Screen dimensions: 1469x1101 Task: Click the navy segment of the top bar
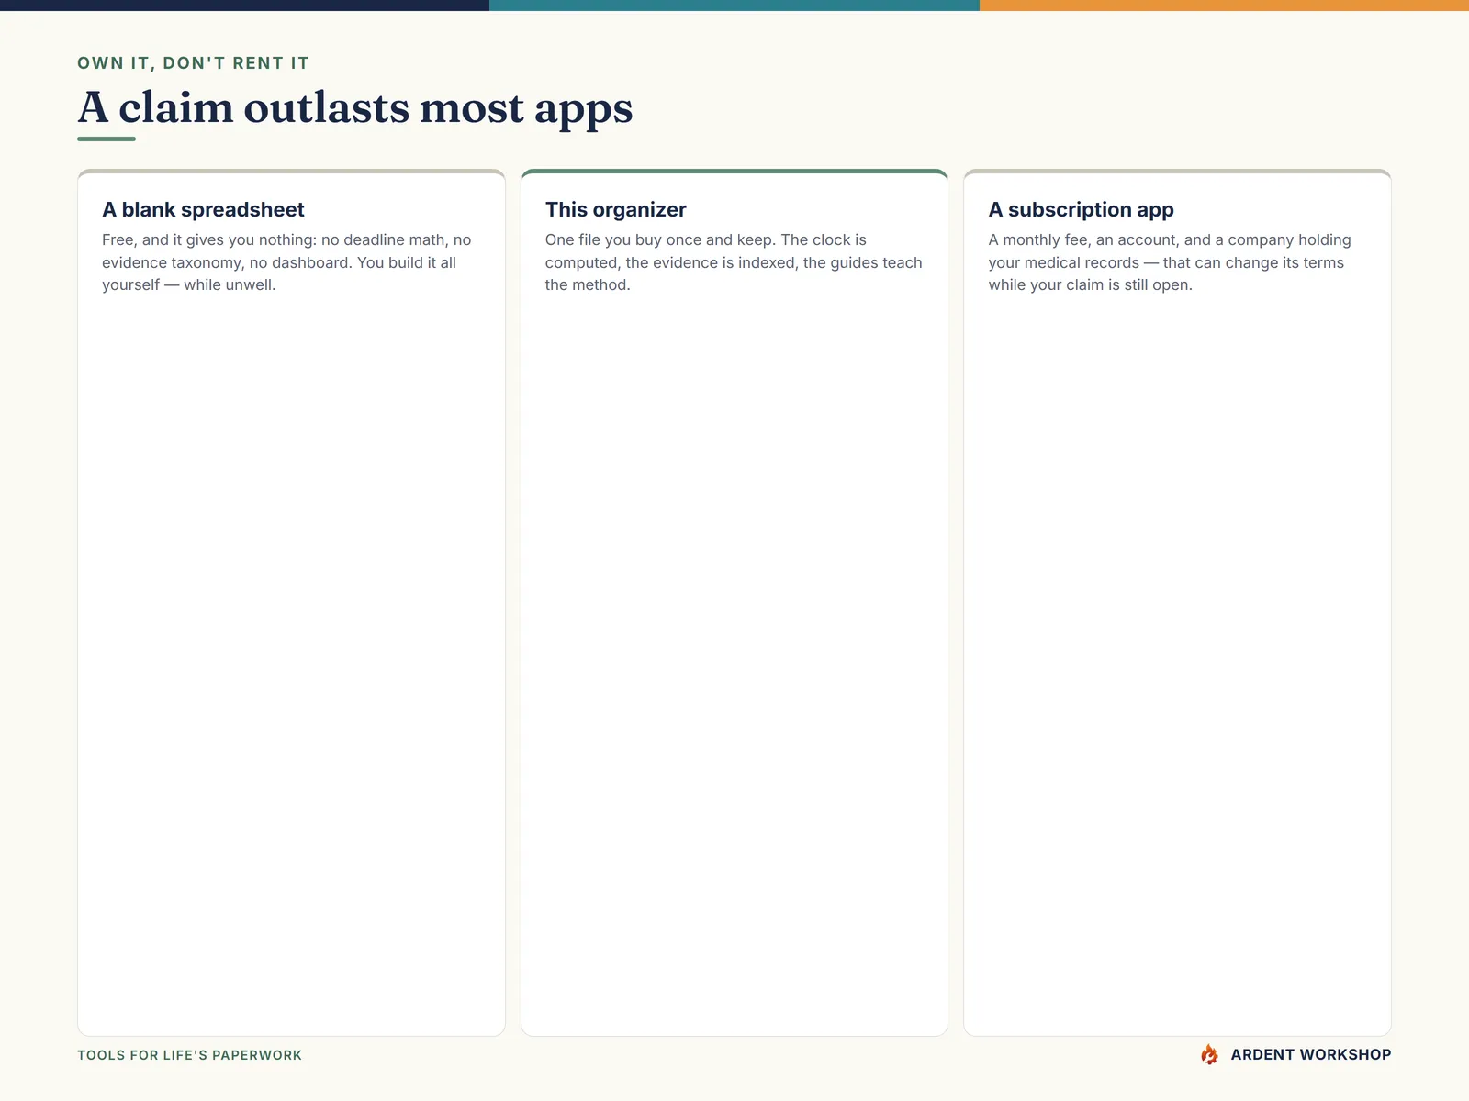[x=244, y=6]
